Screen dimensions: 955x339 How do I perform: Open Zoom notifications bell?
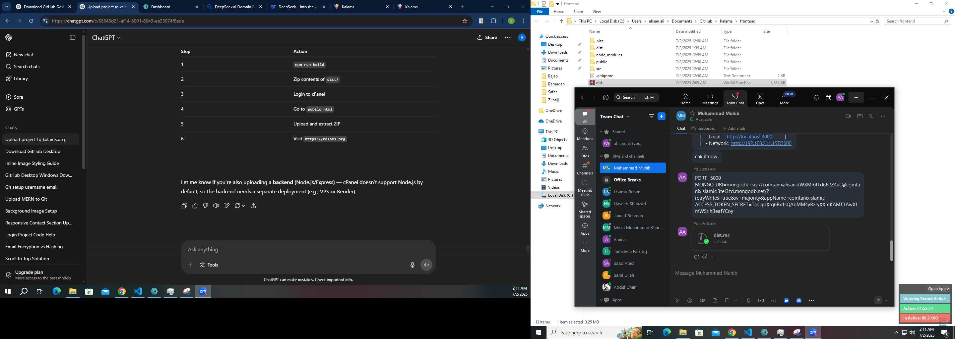[816, 98]
